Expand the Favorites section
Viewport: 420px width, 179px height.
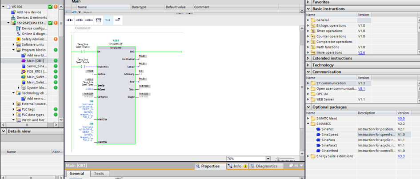308,2
